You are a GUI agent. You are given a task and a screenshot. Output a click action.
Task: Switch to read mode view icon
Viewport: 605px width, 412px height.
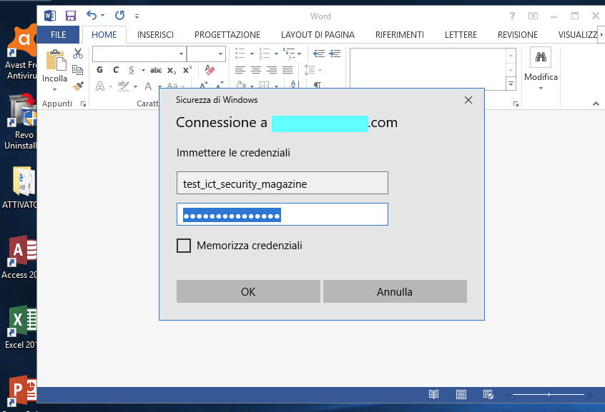coord(433,394)
